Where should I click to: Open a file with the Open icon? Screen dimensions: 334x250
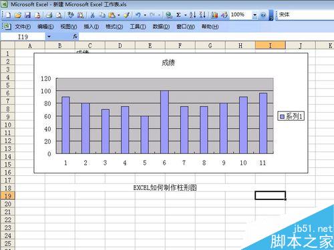(18, 15)
